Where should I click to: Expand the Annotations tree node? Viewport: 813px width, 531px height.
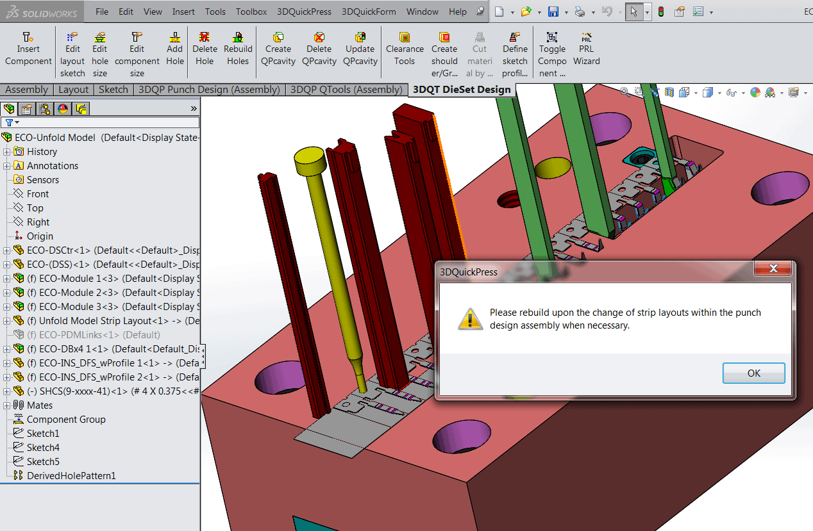click(x=7, y=166)
